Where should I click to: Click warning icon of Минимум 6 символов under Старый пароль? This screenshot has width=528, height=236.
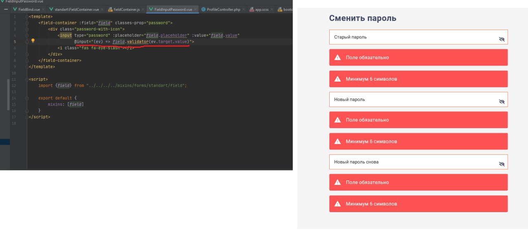337,79
